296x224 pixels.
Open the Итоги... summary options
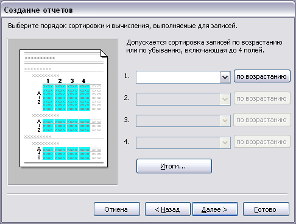coord(174,166)
